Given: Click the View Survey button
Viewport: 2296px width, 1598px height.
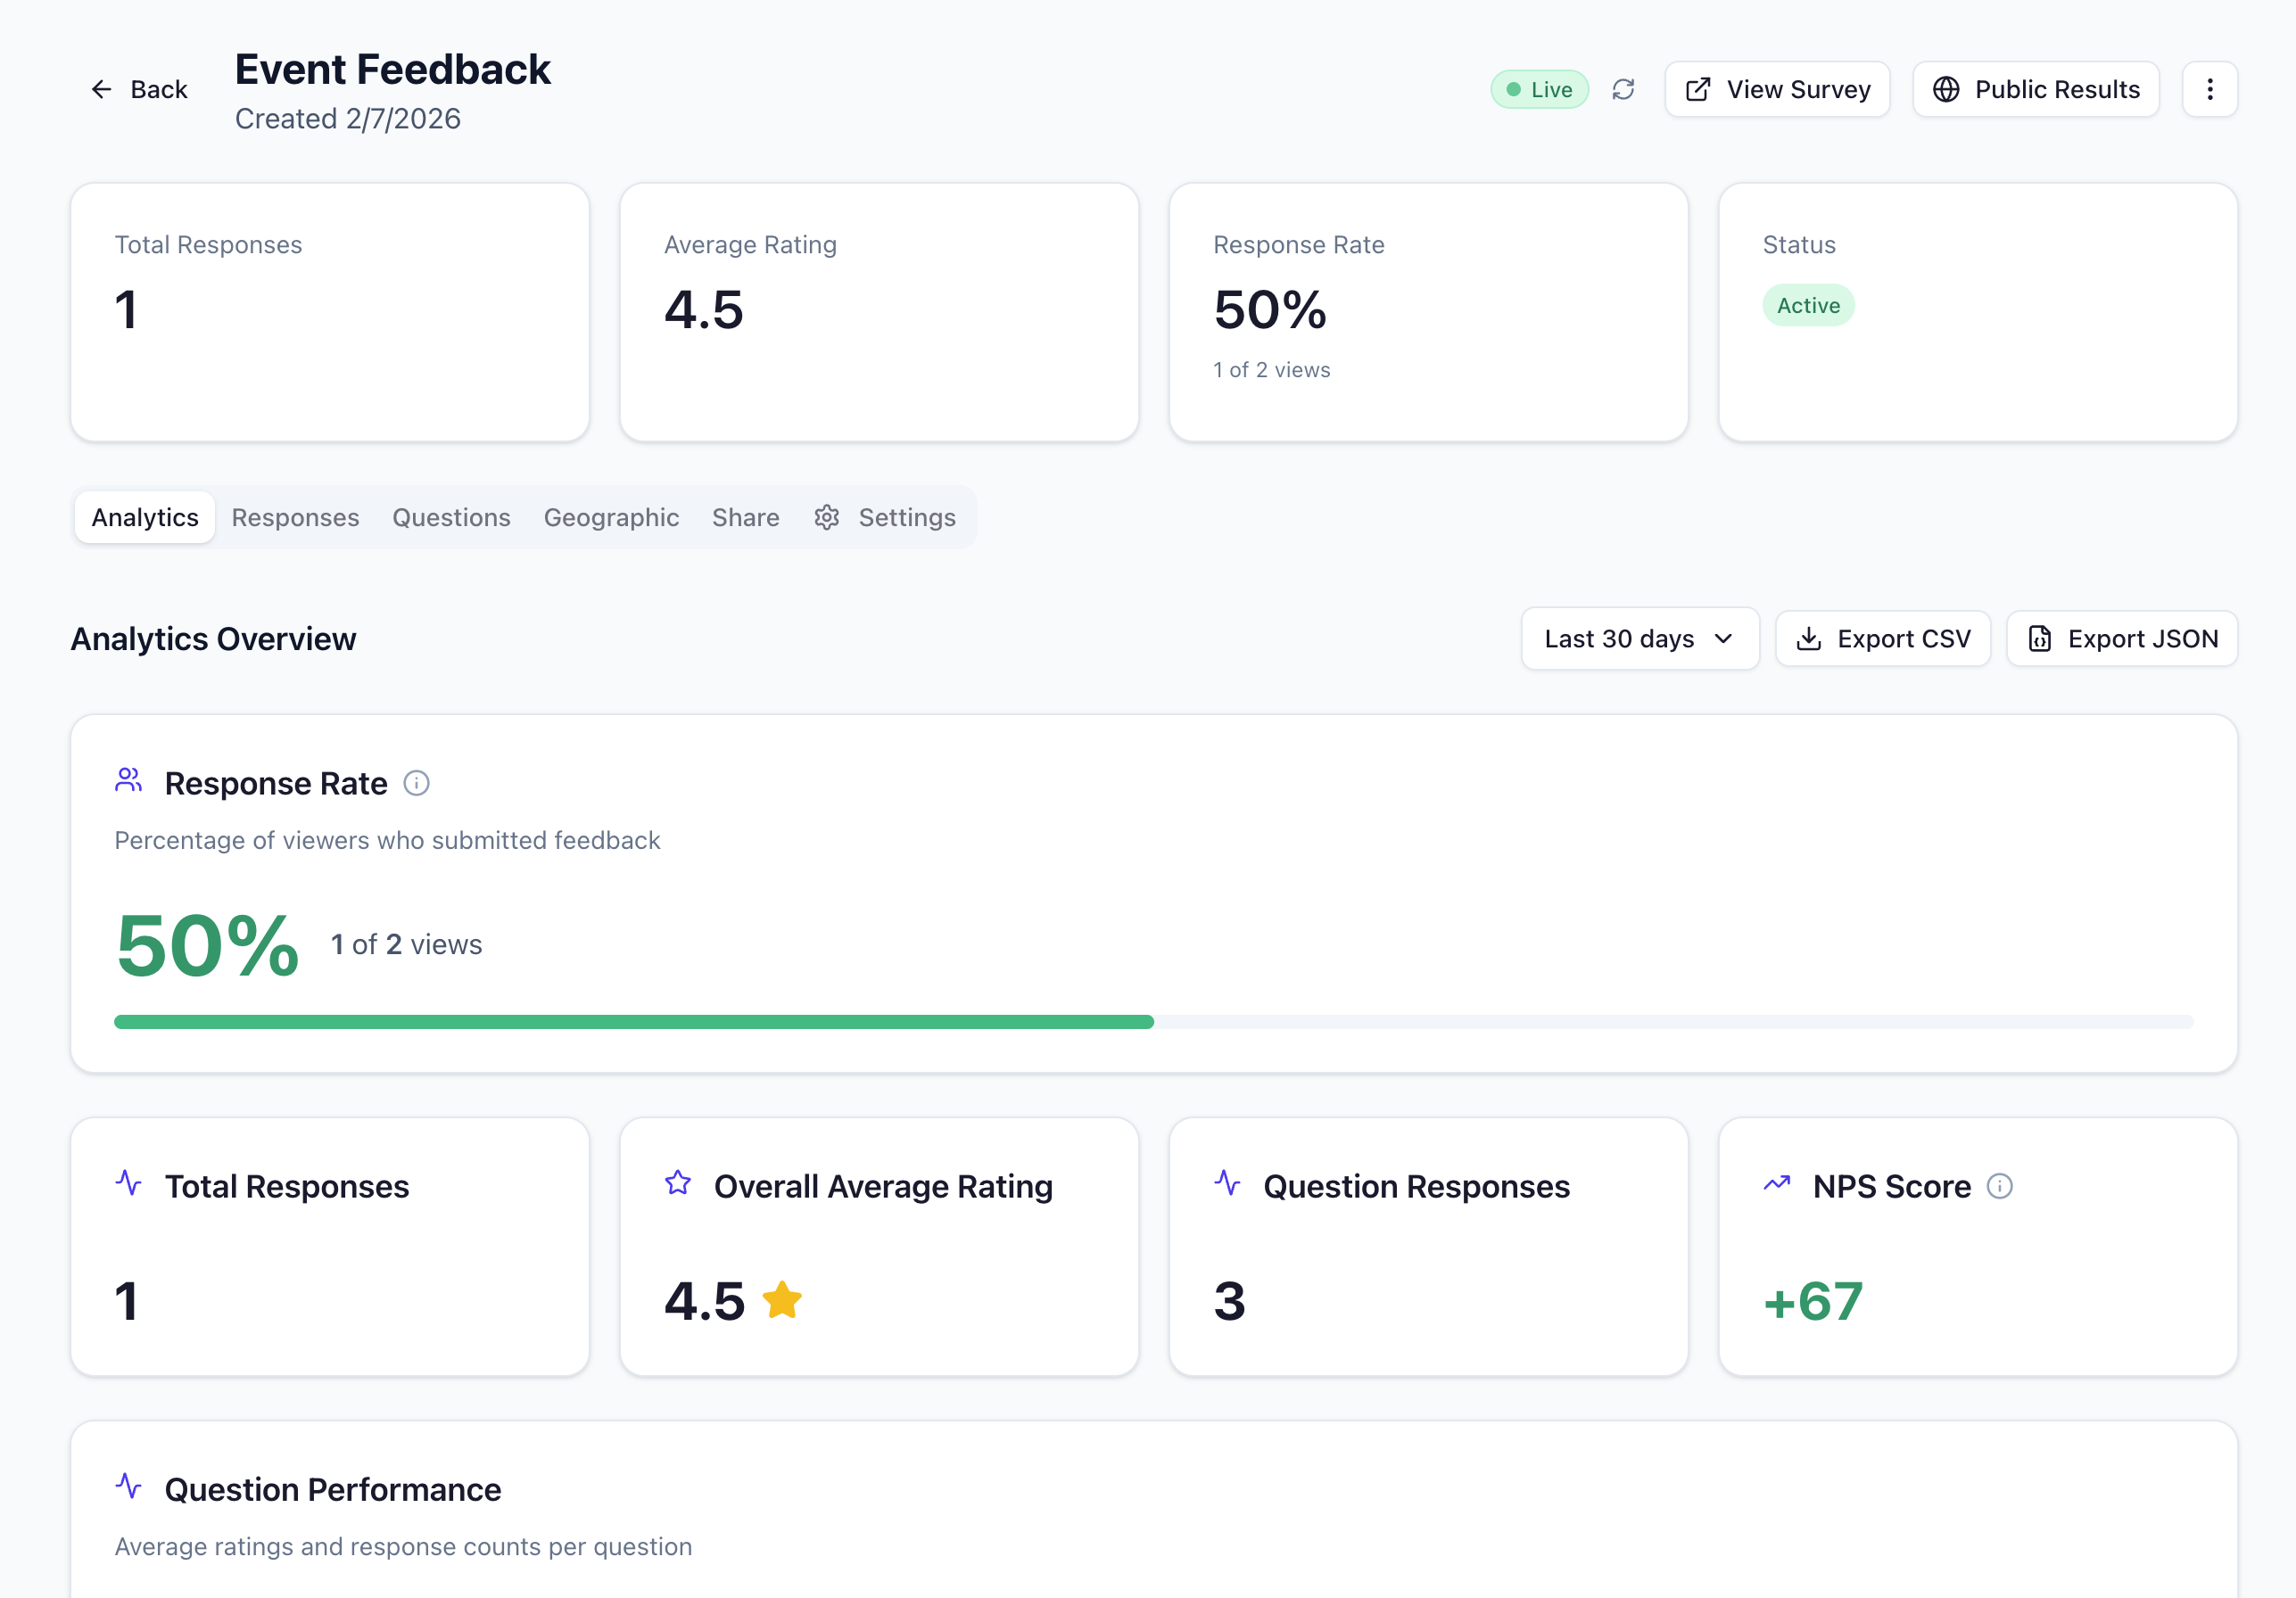Looking at the screenshot, I should 1777,89.
